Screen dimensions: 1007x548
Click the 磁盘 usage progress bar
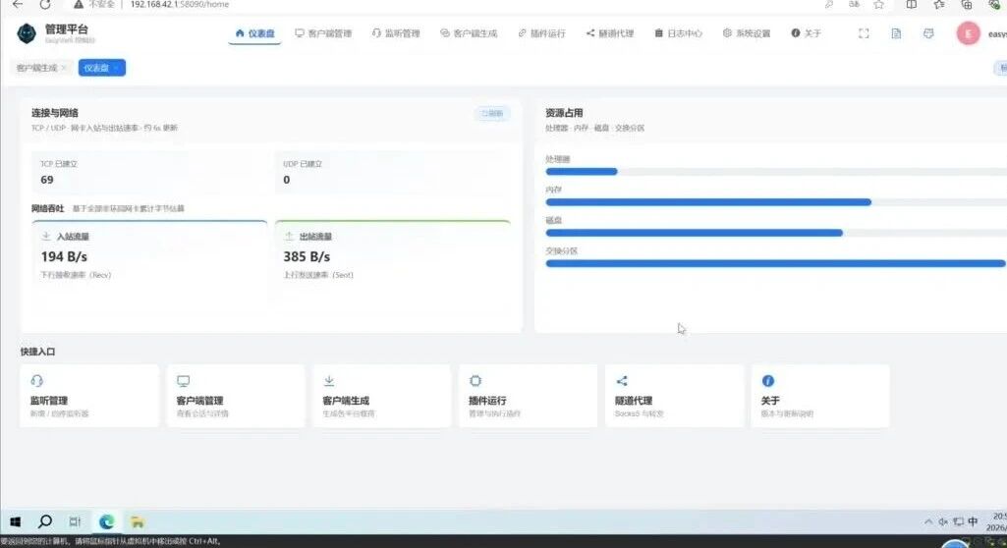[x=776, y=233]
